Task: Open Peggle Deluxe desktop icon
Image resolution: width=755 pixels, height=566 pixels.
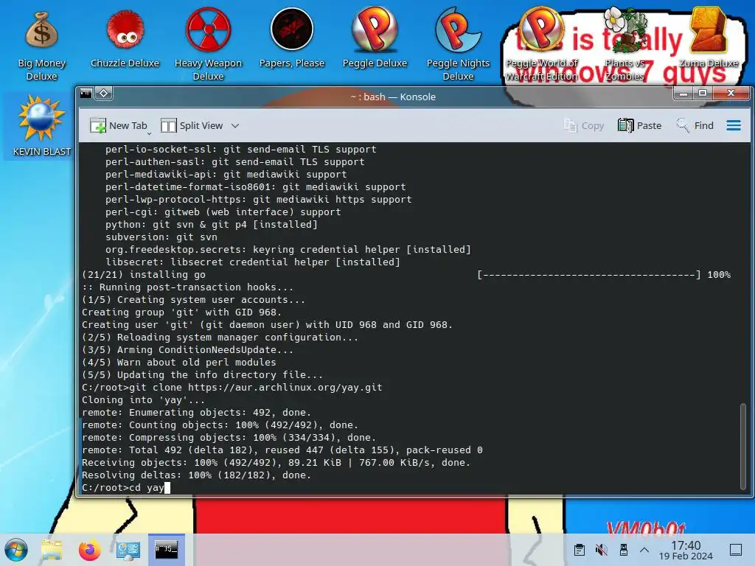Action: pos(375,38)
